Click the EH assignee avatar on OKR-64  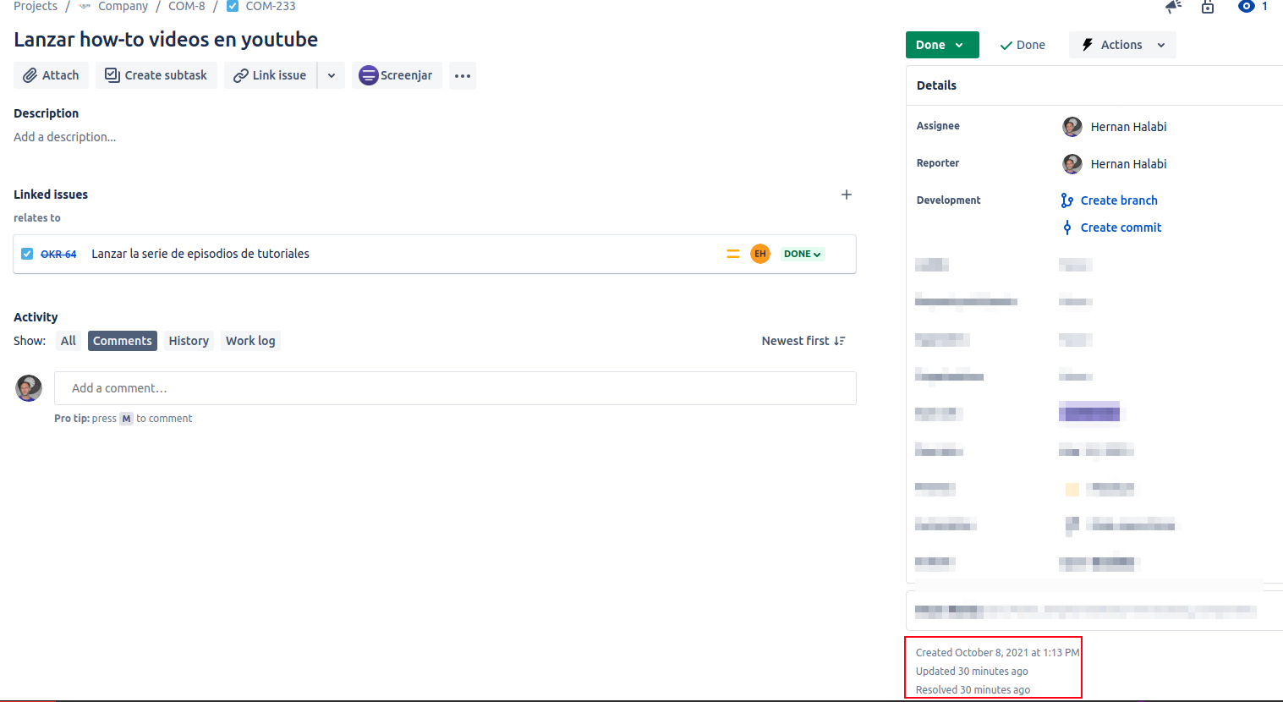pos(760,254)
